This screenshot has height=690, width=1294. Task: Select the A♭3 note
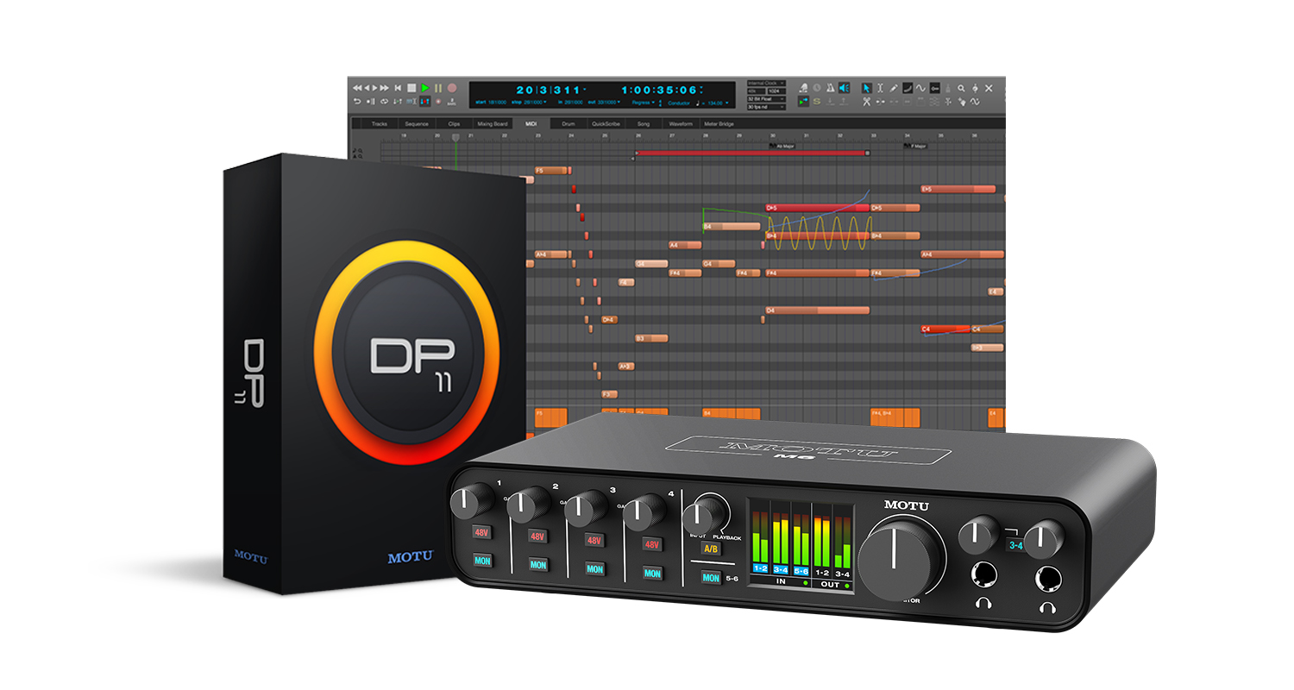coord(626,367)
